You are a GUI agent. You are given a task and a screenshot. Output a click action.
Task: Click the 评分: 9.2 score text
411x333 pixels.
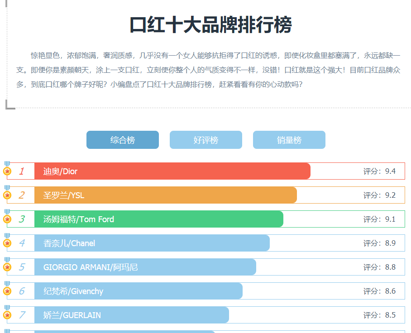coord(379,195)
